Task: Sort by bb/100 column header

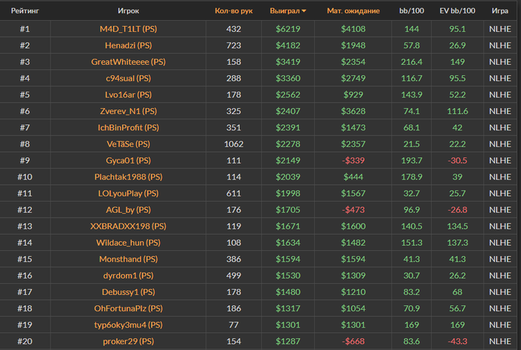Action: [x=411, y=11]
